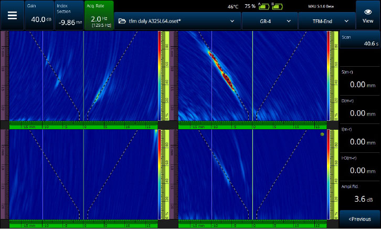Select the Scan 40.6 s reading
Screen dimensions: 381x229
pyautogui.click(x=360, y=40)
